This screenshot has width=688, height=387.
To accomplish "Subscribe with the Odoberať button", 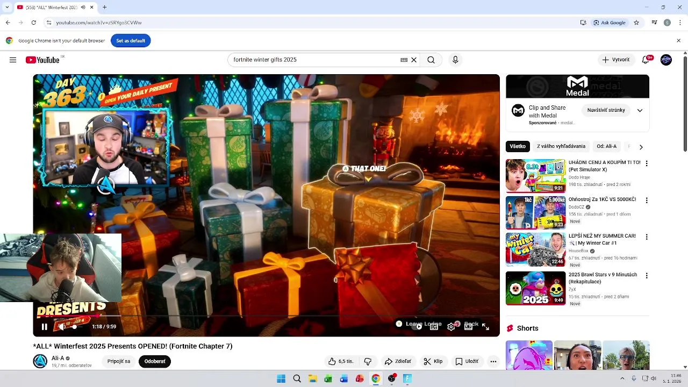I will click(x=154, y=361).
